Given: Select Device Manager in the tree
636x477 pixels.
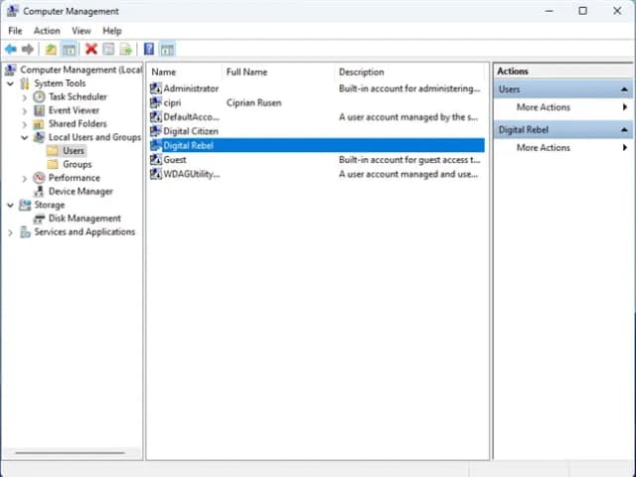Looking at the screenshot, I should pos(80,191).
